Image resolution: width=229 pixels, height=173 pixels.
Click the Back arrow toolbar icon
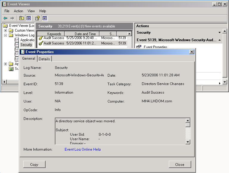(5, 18)
